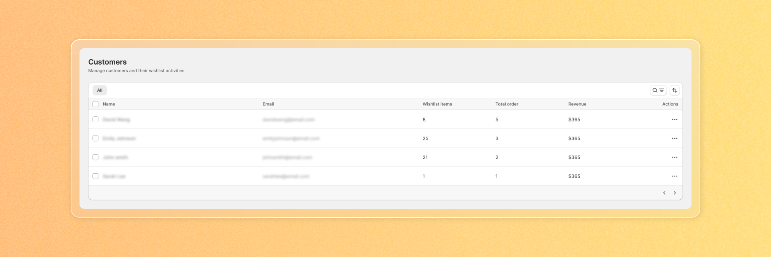Click the Customers page heading
Viewport: 771px width, 257px height.
point(107,62)
